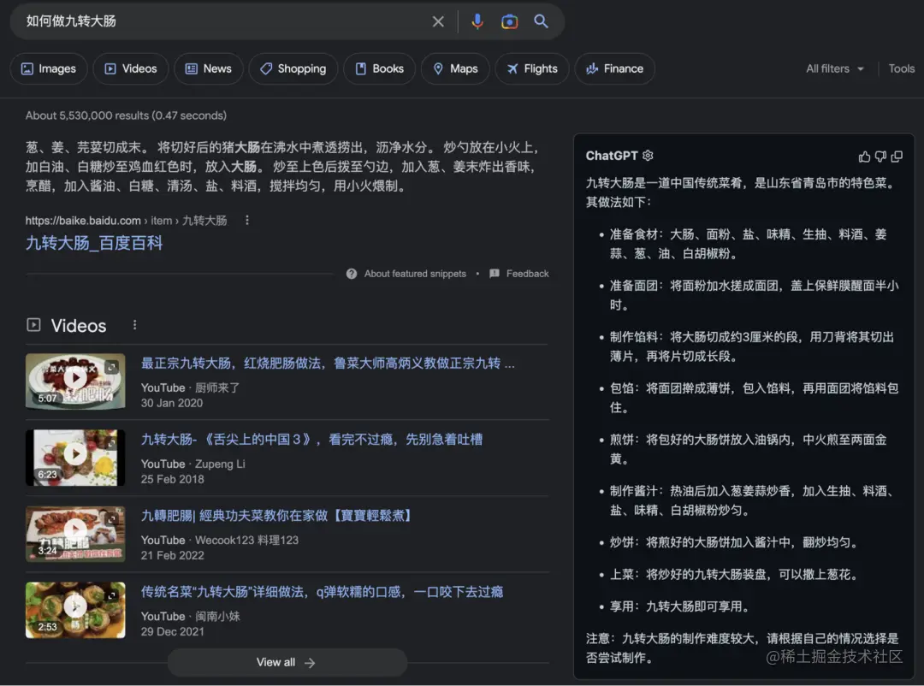The image size is (924, 686).
Task: Switch to Flights results tab
Action: (532, 69)
